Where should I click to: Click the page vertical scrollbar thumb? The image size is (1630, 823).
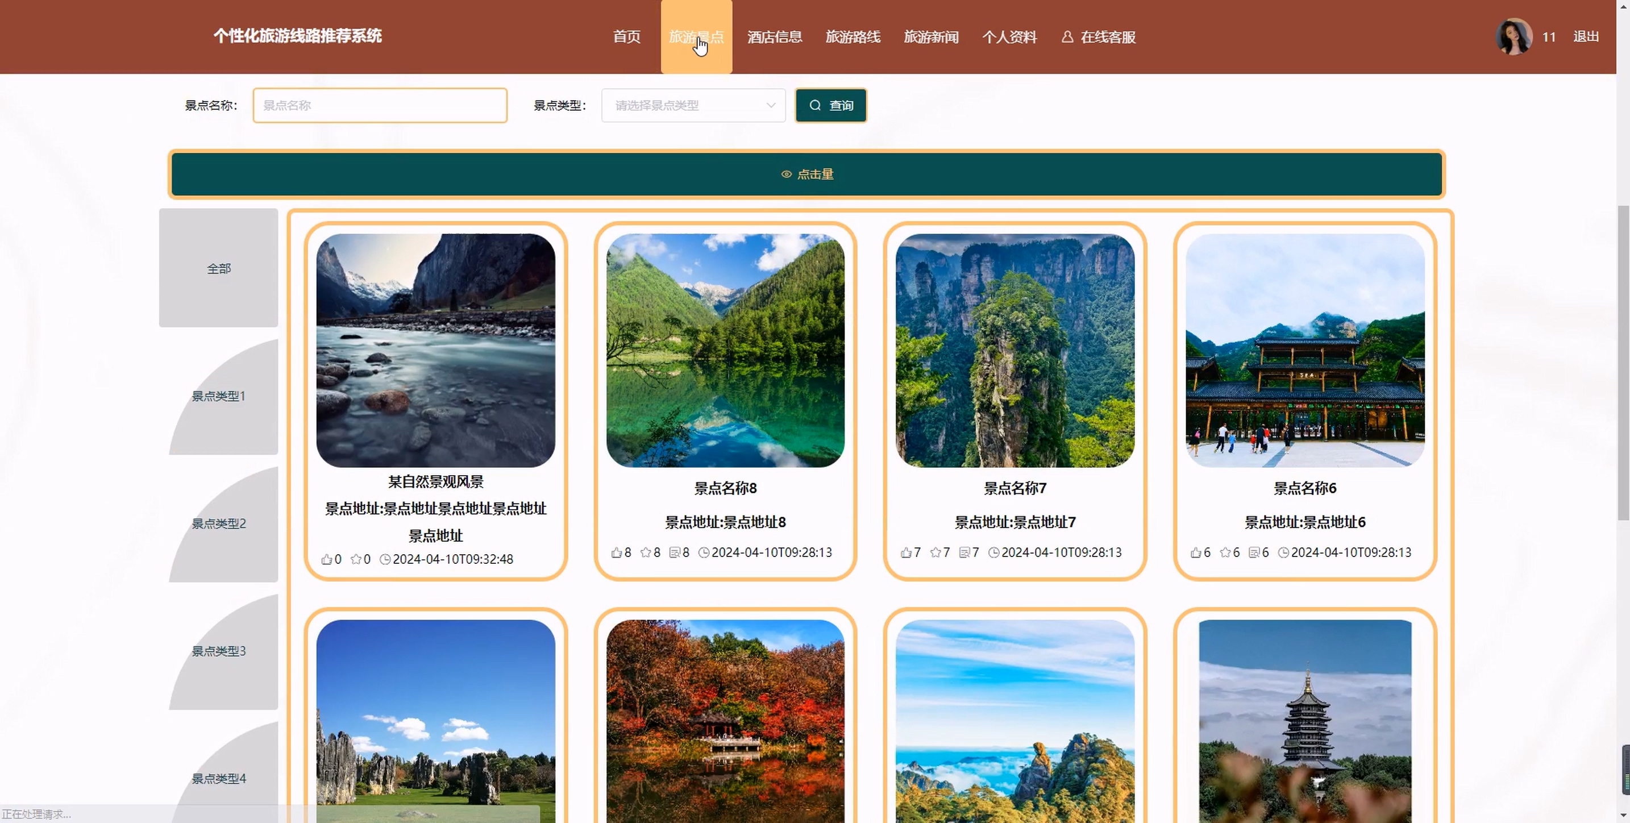pos(1623,363)
